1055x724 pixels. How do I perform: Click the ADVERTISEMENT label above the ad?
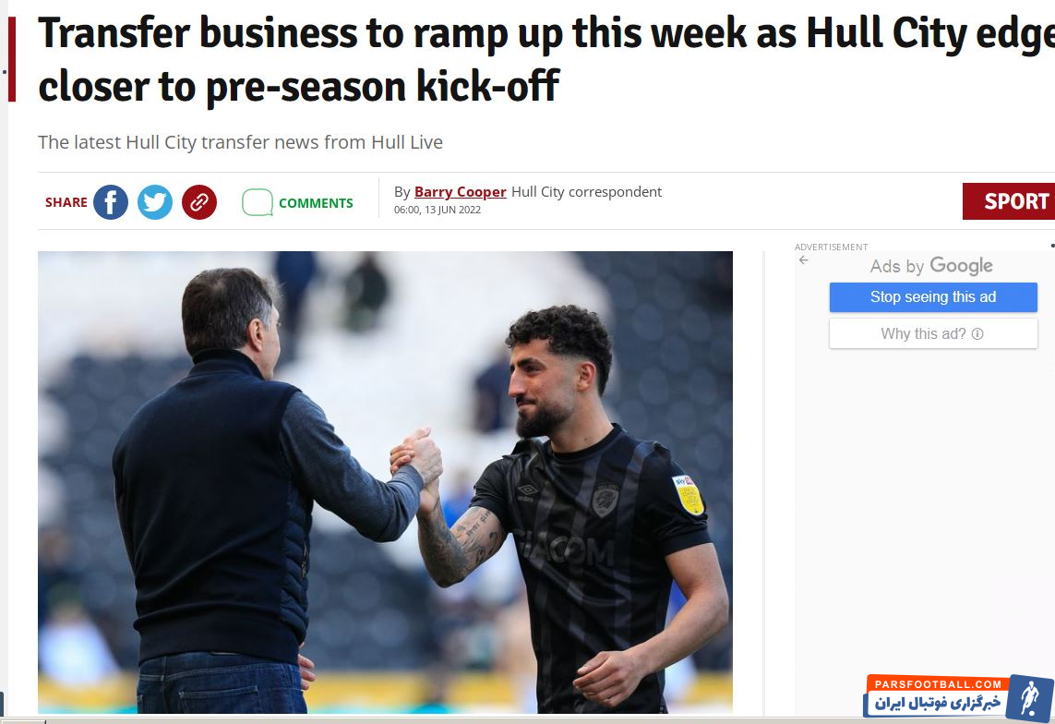831,247
